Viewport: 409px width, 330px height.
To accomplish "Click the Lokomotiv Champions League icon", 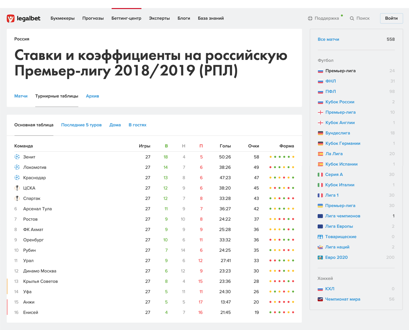I will point(17,167).
